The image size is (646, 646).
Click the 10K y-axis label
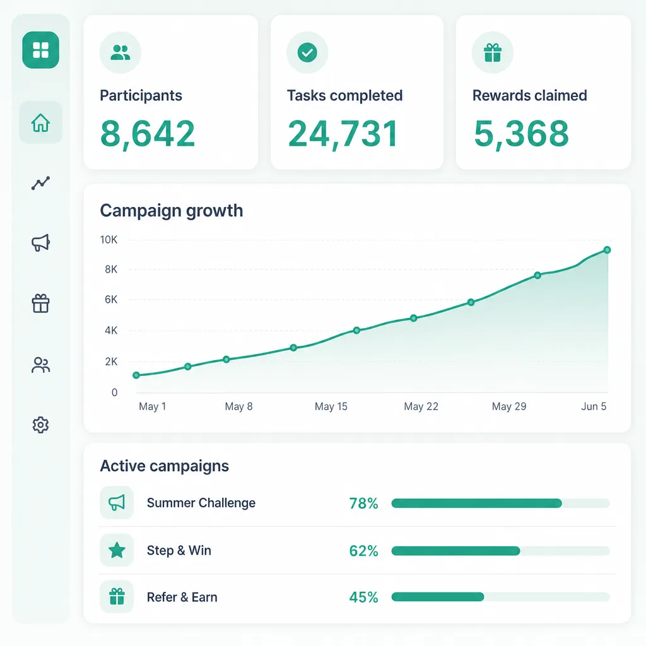pos(109,239)
